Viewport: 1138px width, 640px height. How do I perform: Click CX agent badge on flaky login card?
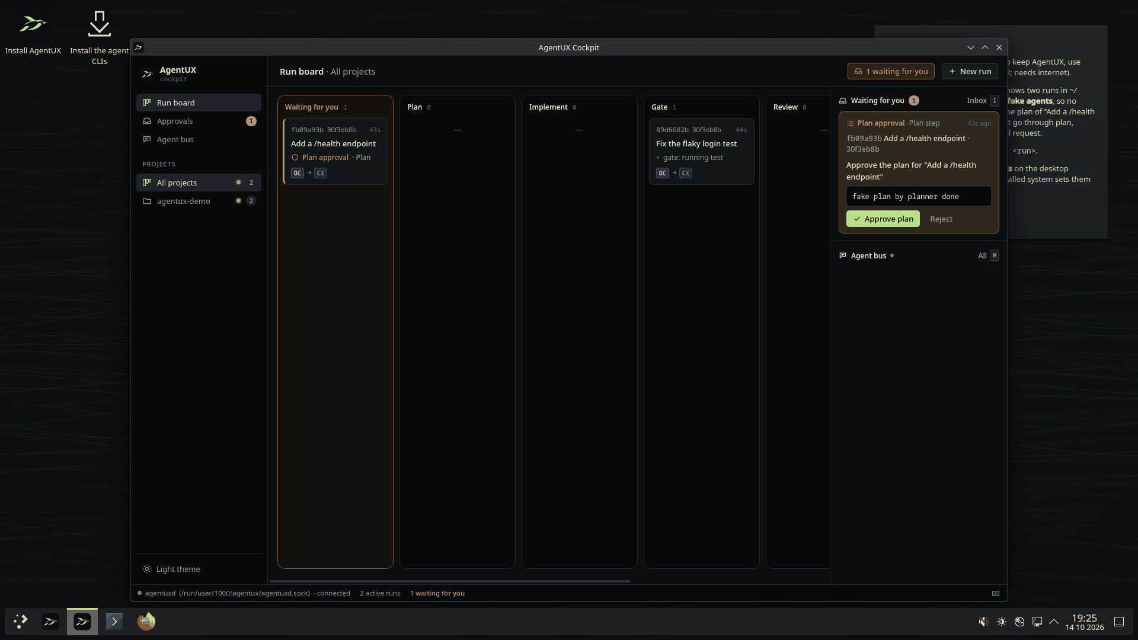(x=686, y=173)
